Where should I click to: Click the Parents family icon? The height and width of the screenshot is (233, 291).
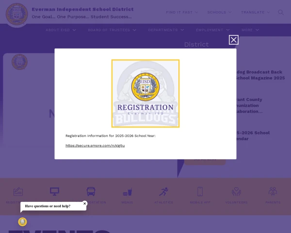273,192
